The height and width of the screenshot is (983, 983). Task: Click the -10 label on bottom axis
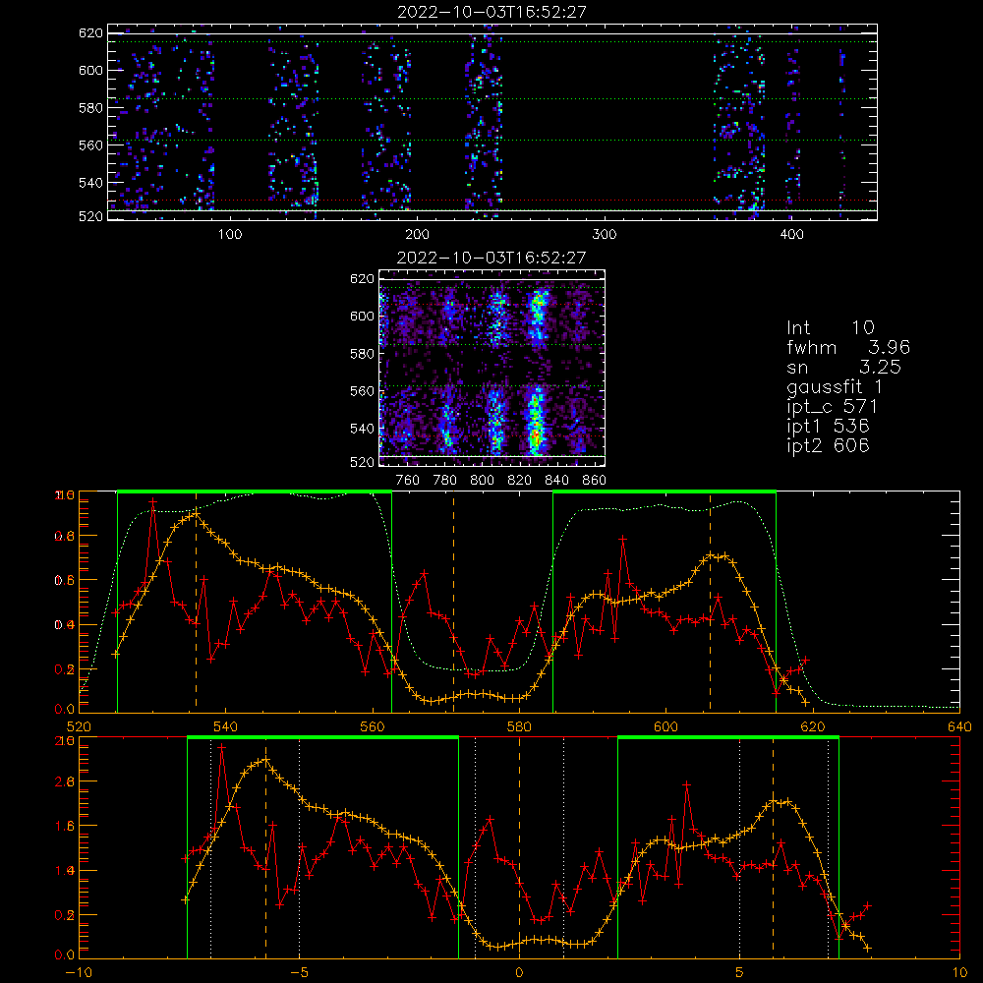point(79,973)
